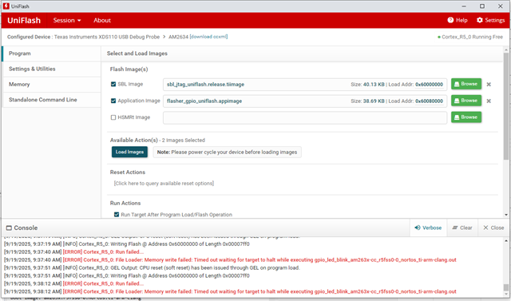Open Settings with the gear icon
This screenshot has width=511, height=301.
[479, 20]
